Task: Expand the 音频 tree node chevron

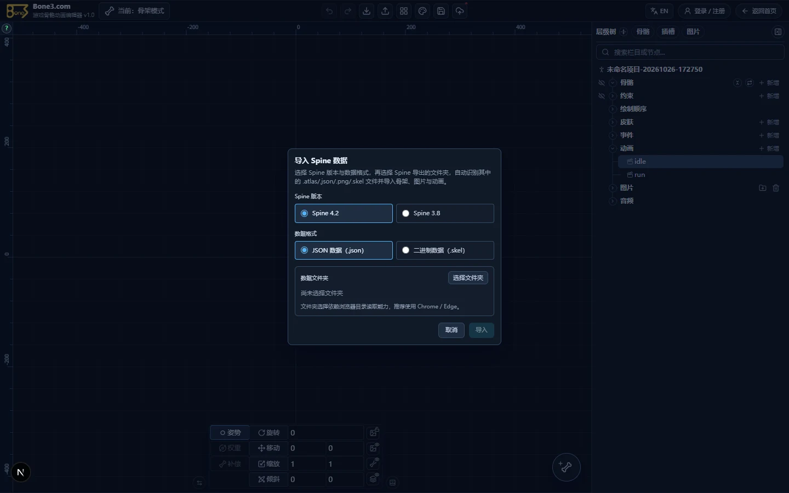Action: coord(613,201)
